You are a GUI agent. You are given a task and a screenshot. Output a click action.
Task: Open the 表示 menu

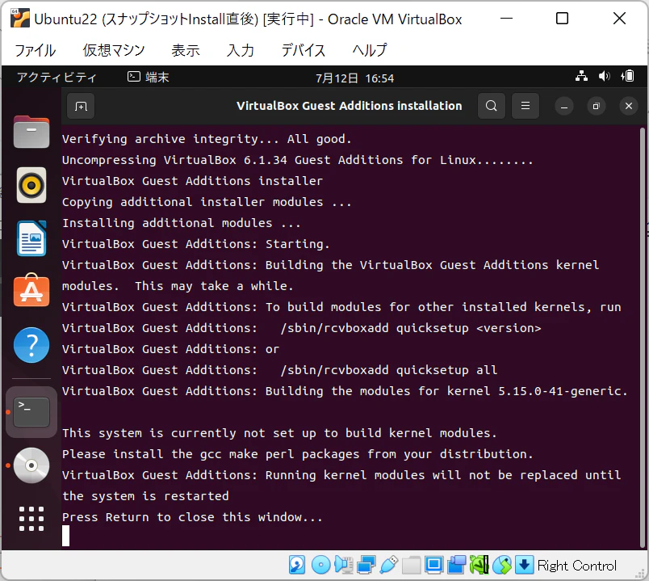186,50
